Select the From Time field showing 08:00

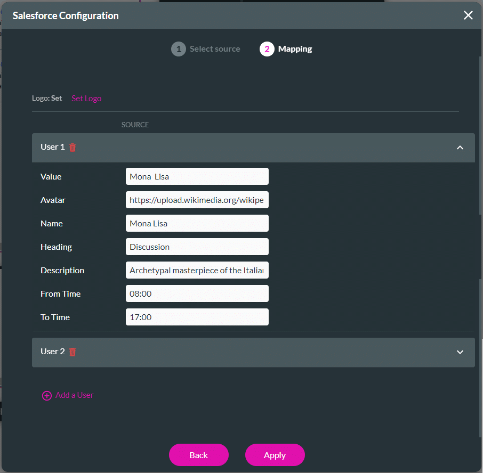[x=197, y=293]
